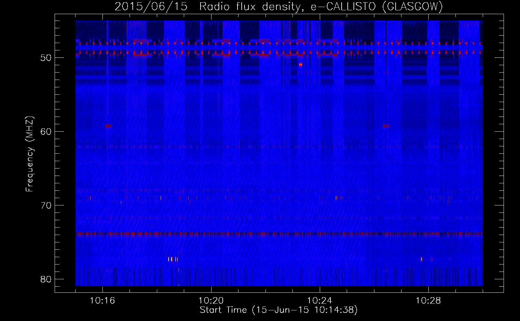Select the Frequency (MHZ) axis label
This screenshot has width=520, height=321.
point(30,154)
